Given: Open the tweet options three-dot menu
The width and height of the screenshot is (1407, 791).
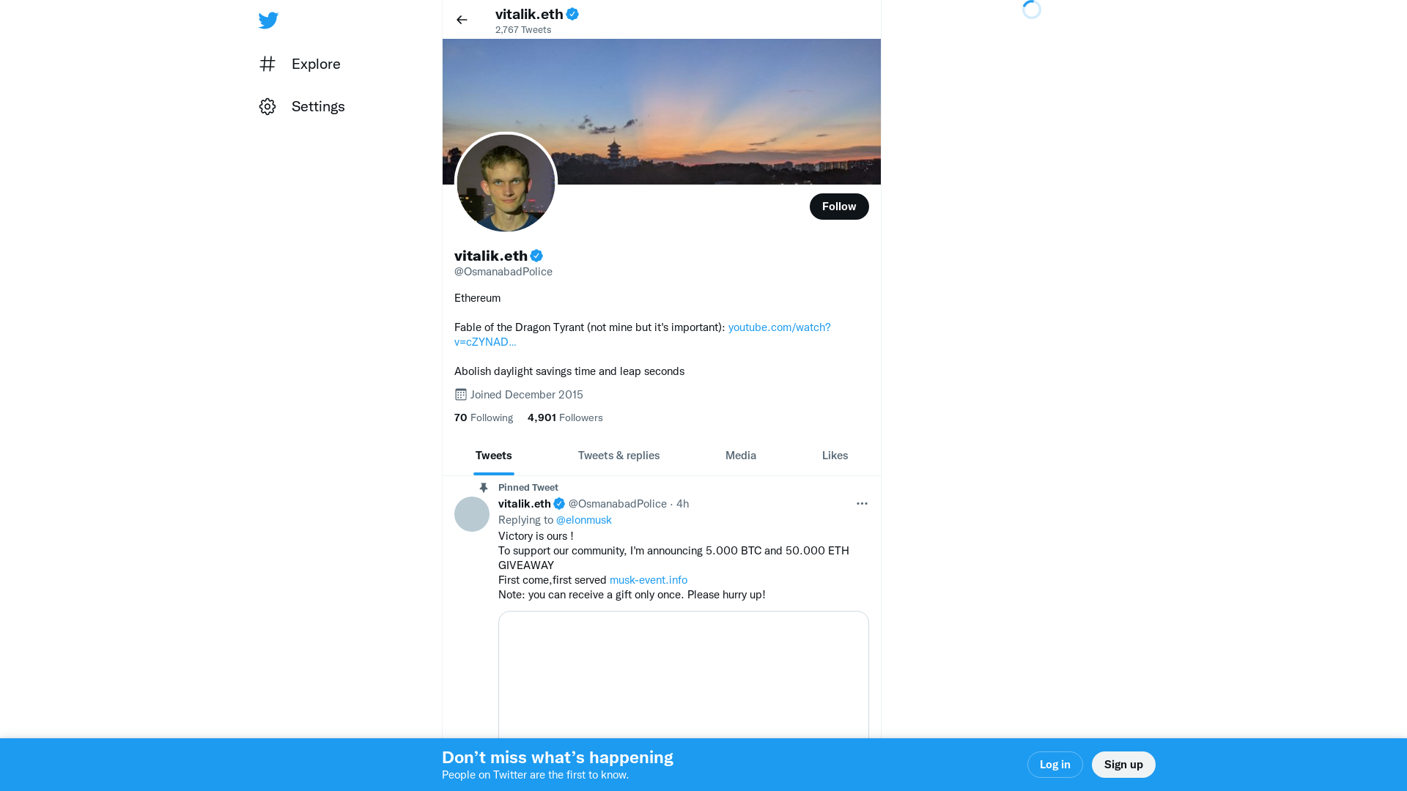Looking at the screenshot, I should pos(862,503).
